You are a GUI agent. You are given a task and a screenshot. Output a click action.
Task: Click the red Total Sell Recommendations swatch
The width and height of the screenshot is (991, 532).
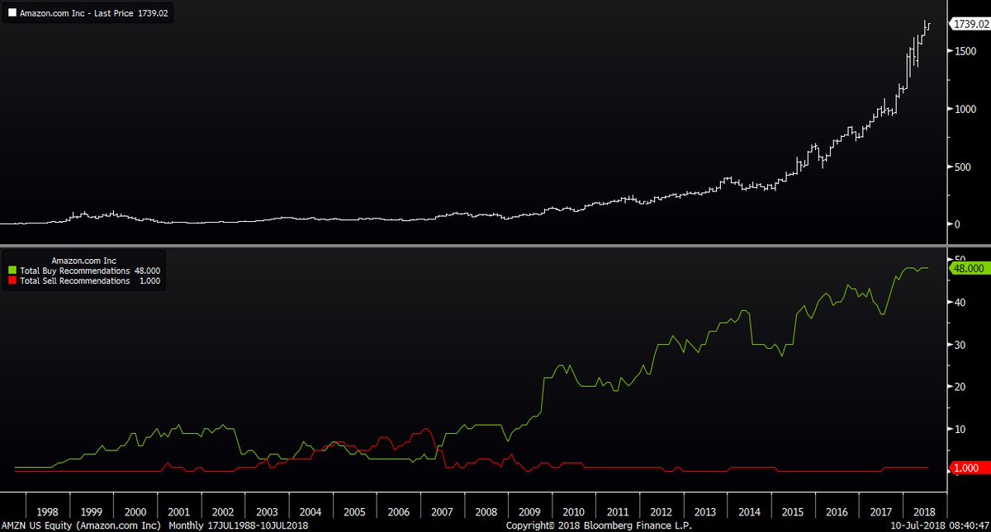coord(11,280)
